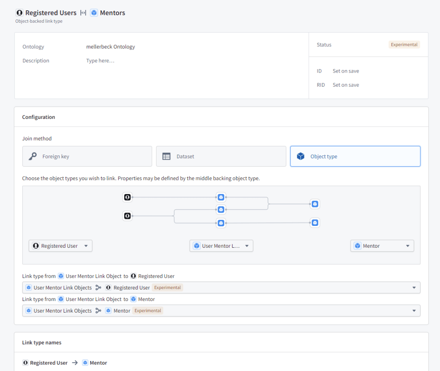Click the top right Mentor cube node
This screenshot has width=440, height=371.
coord(315,204)
